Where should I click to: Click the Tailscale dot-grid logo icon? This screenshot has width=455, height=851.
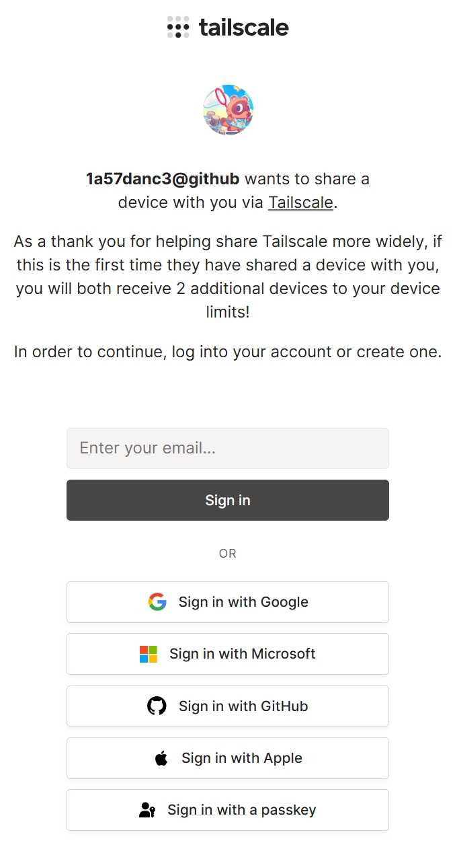coord(178,27)
